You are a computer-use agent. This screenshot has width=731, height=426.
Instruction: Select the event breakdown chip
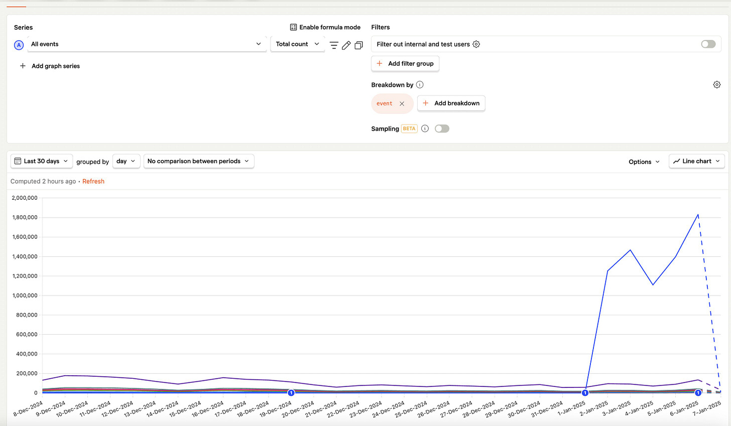(x=392, y=104)
